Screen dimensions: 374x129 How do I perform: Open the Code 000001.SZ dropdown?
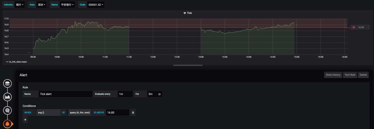(96, 5)
